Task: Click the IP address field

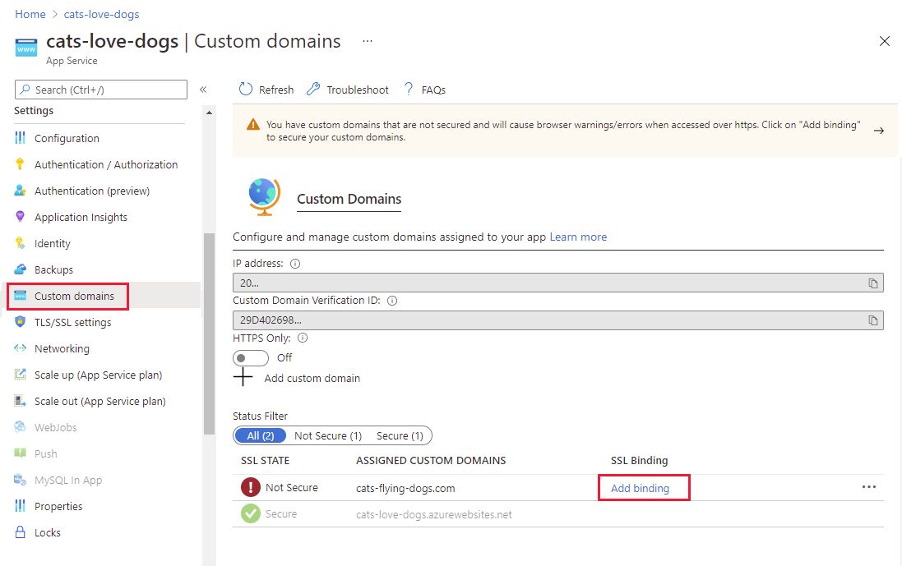Action: [x=558, y=283]
